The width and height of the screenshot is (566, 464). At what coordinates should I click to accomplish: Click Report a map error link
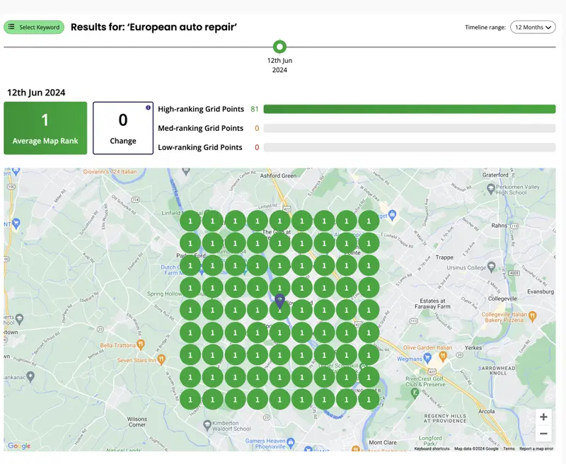(536, 448)
